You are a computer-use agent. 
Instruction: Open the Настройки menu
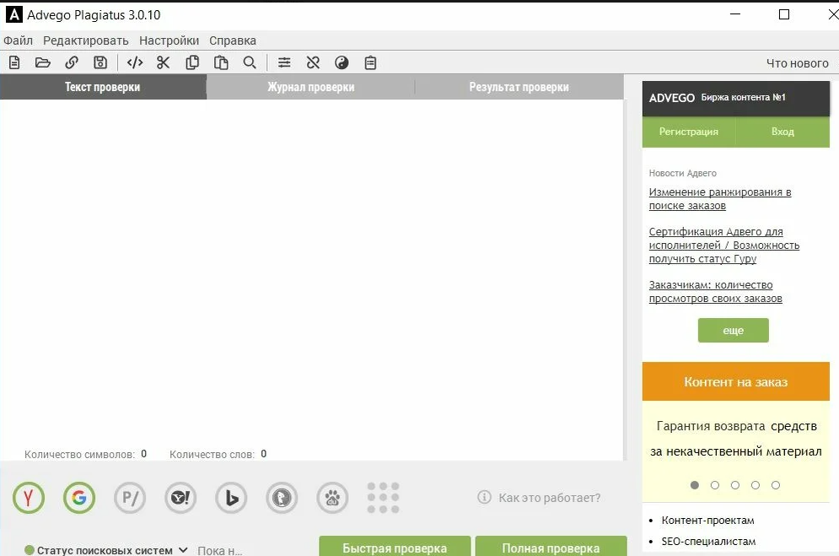pos(169,40)
